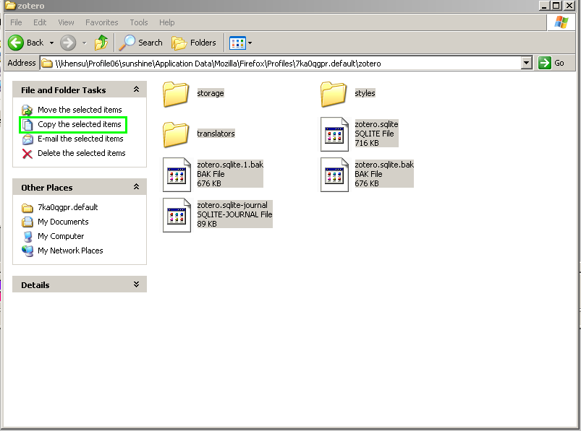Viewport: 581px width, 431px height.
Task: Click the Go button
Action: click(551, 63)
